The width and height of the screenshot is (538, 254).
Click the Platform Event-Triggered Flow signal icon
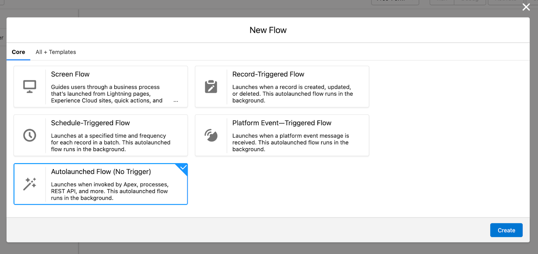click(211, 135)
